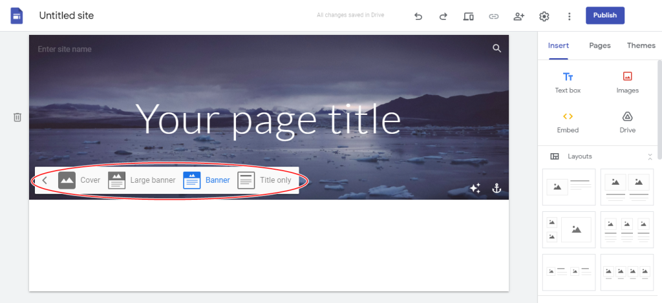Publish the site
This screenshot has width=662, height=303.
coord(605,16)
